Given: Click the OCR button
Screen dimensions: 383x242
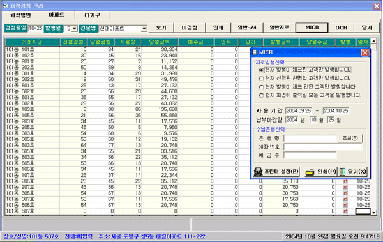Looking at the screenshot, I should [x=342, y=27].
